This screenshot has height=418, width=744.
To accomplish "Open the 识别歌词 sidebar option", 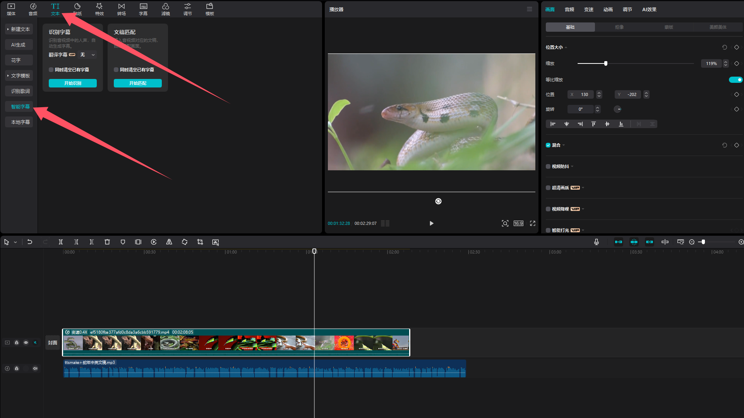I will [x=19, y=91].
